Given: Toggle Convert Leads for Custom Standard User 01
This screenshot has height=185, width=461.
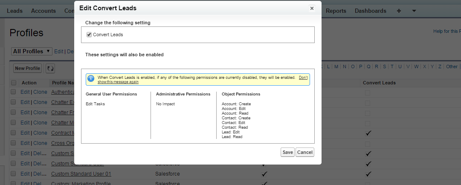Looking at the screenshot, I should coord(368,174).
